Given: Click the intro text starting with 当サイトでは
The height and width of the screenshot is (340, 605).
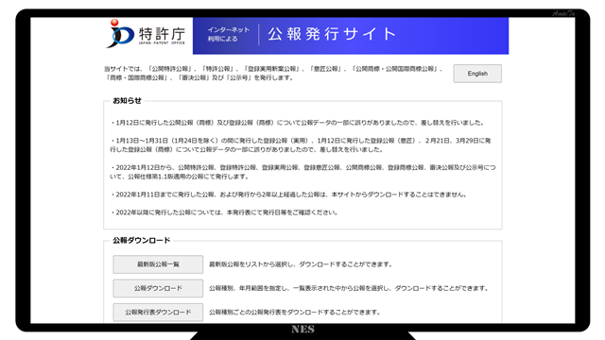Looking at the screenshot, I should click(x=273, y=74).
